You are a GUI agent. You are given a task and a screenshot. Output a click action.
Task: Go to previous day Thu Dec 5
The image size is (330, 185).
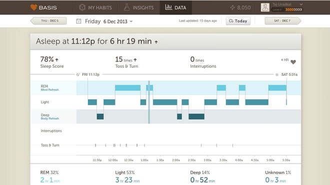[48, 21]
